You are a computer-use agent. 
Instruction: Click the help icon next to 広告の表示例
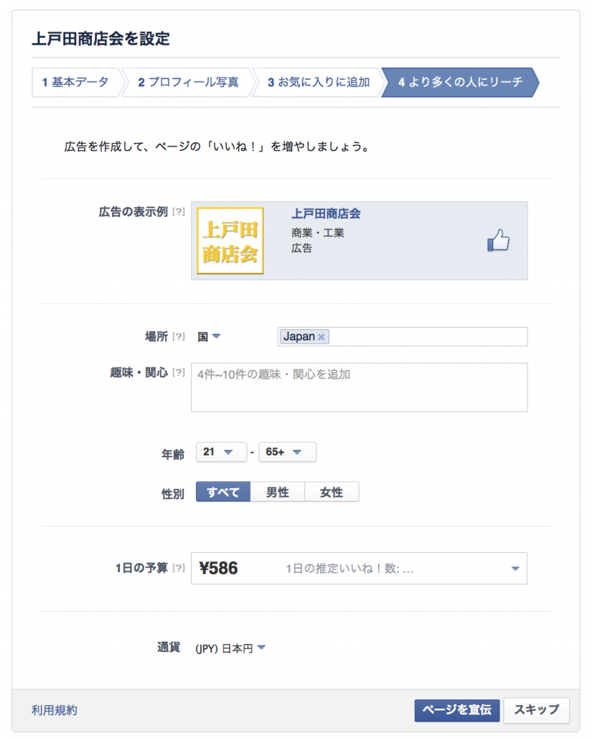tap(179, 213)
